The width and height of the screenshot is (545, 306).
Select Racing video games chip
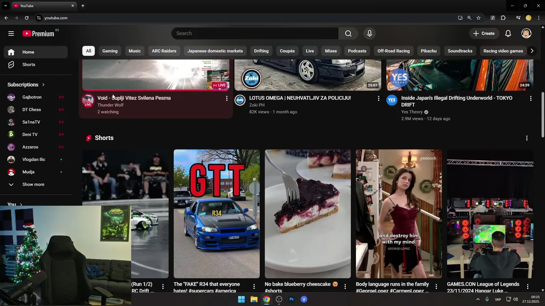coord(503,51)
